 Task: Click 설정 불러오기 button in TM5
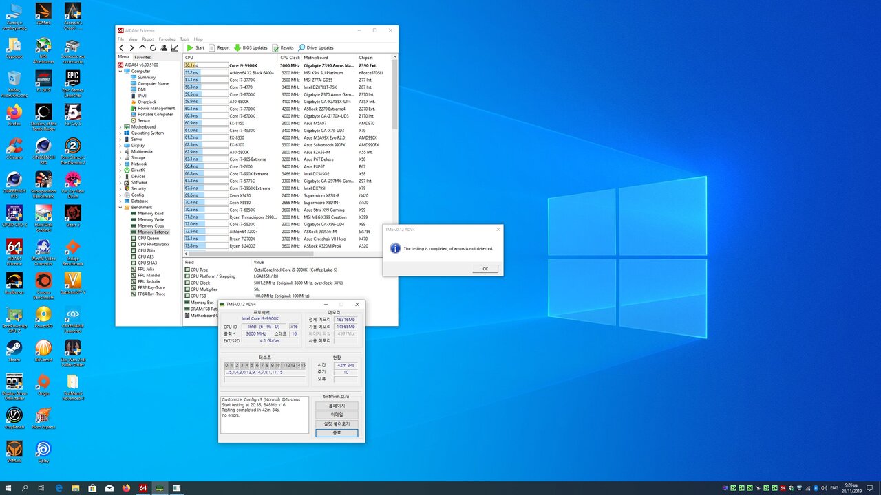point(337,423)
